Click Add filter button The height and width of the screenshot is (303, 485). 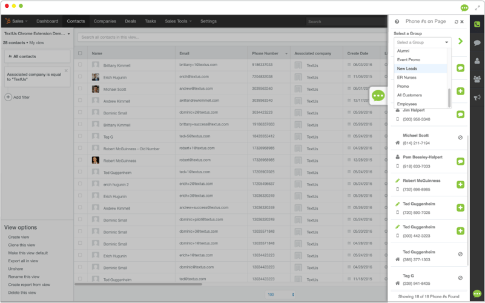click(17, 97)
